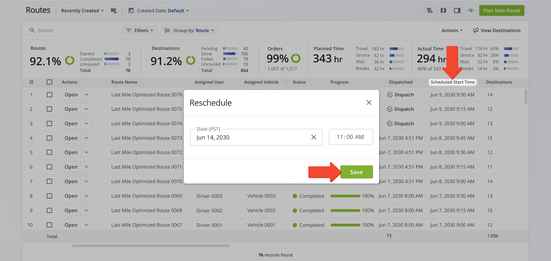
Task: Click the speedometer dashboard icon
Action: click(x=471, y=10)
